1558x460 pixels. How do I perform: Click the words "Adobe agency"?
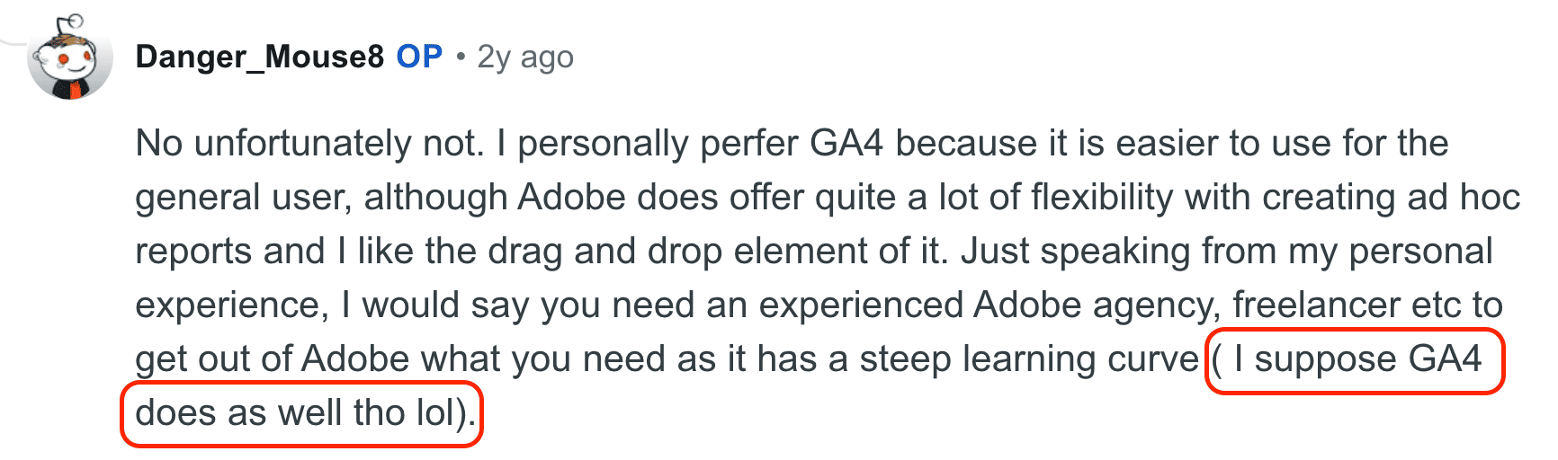1097,305
